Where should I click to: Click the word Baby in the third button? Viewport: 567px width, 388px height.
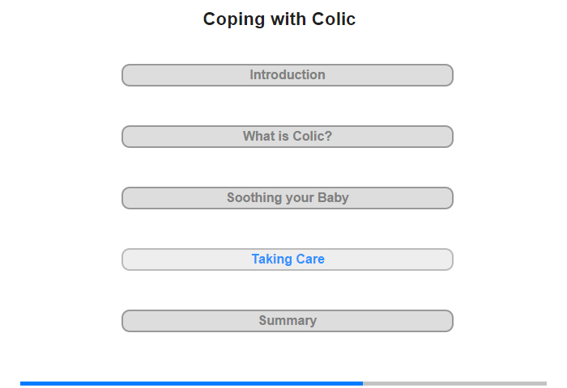point(333,198)
